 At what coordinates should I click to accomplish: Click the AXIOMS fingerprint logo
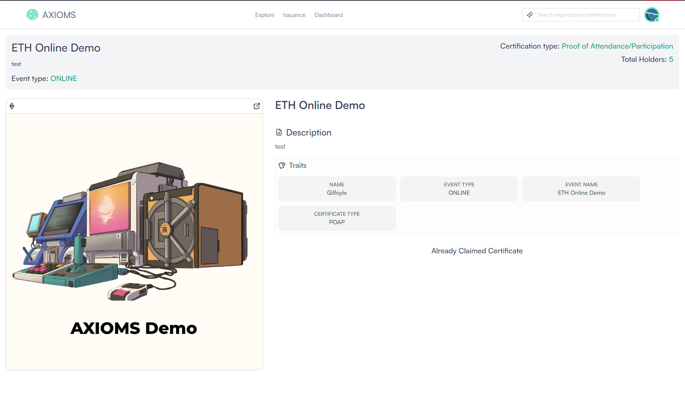click(x=32, y=15)
